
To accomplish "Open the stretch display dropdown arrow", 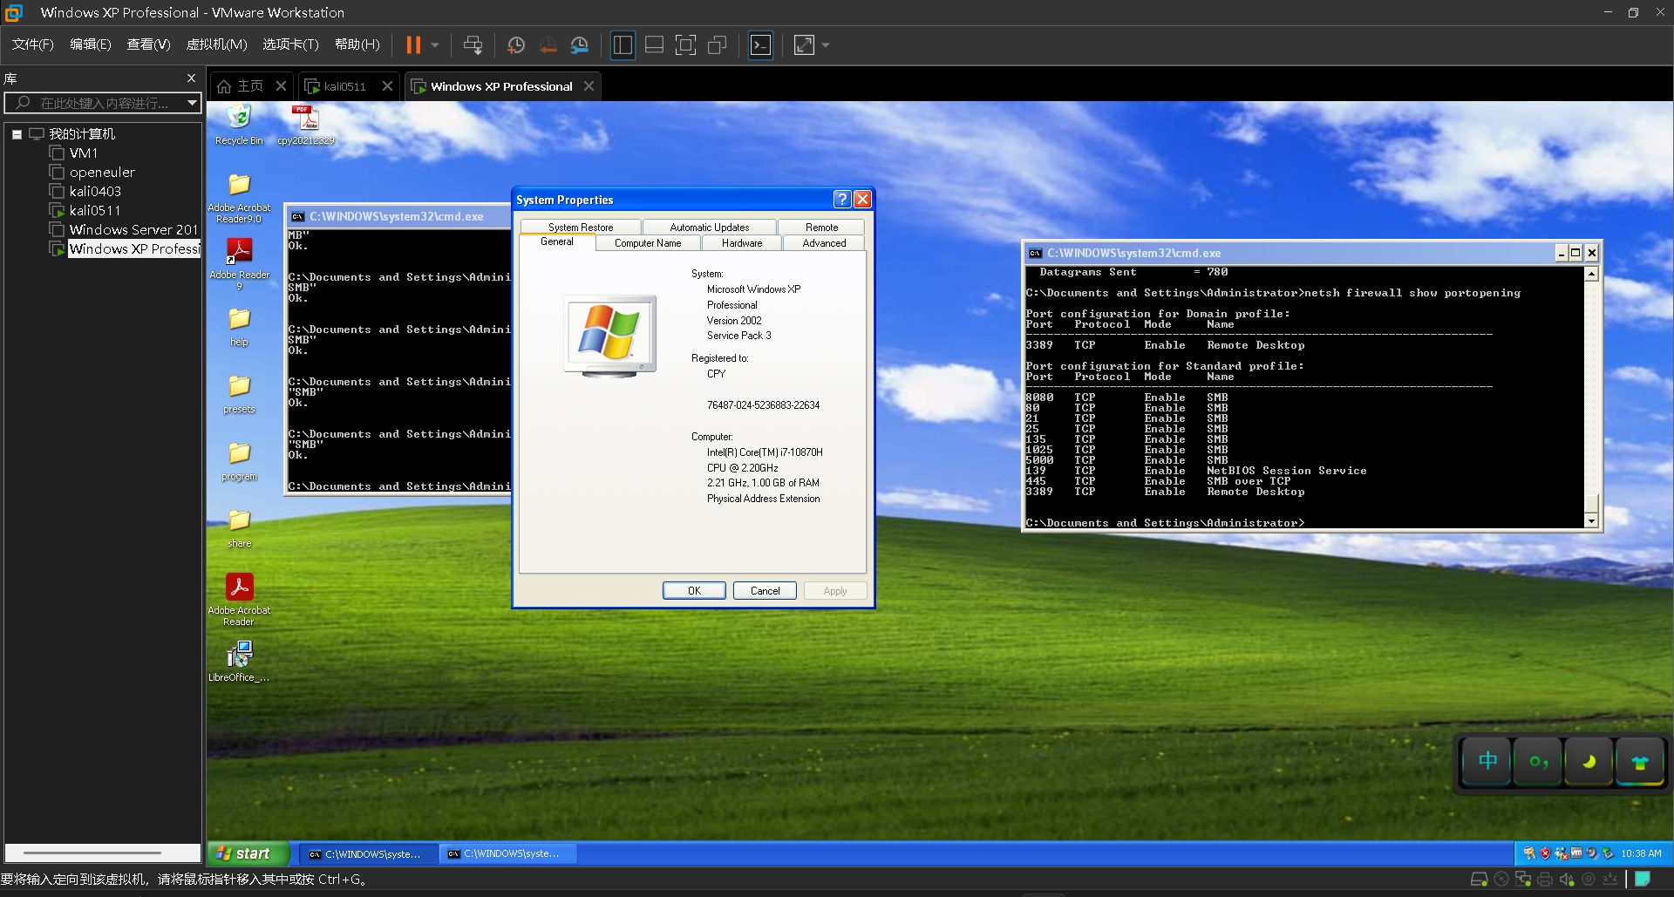I will click(826, 45).
